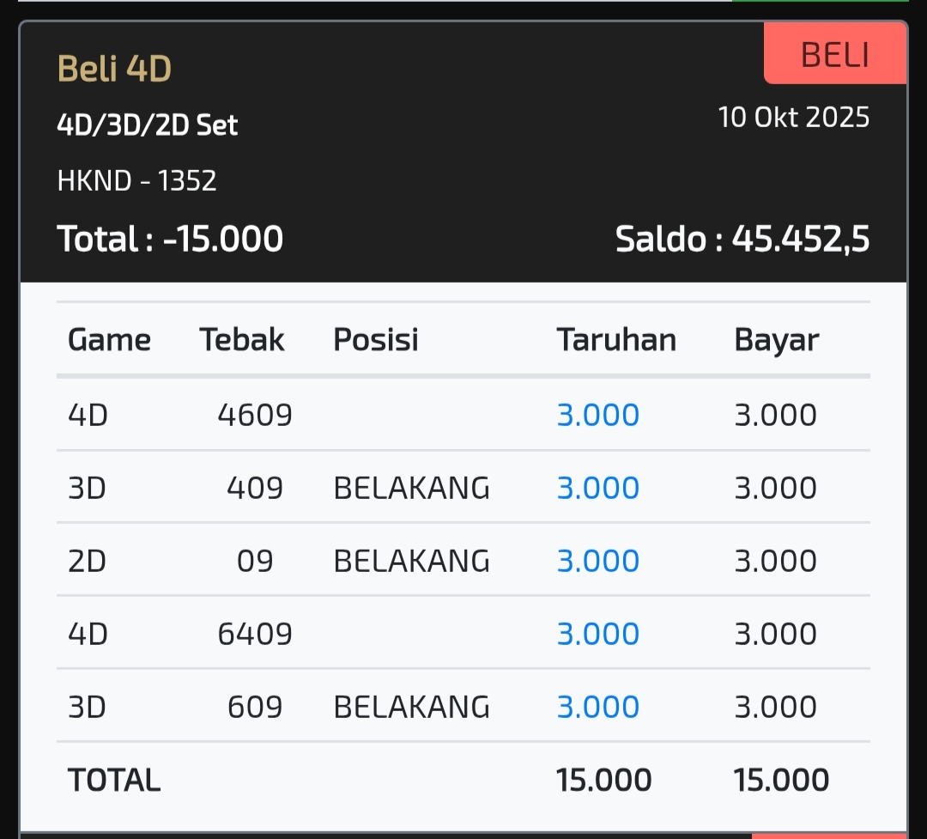The width and height of the screenshot is (927, 839).
Task: Tap the "Saldo : 45.452,5" balance
Action: pyautogui.click(x=742, y=240)
